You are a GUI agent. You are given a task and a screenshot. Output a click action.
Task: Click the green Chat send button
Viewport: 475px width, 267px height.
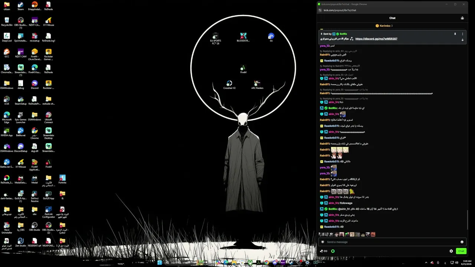pyautogui.click(x=461, y=251)
